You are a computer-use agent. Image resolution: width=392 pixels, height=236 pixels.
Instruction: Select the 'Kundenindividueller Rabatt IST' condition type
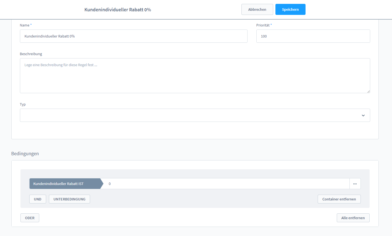click(x=65, y=184)
